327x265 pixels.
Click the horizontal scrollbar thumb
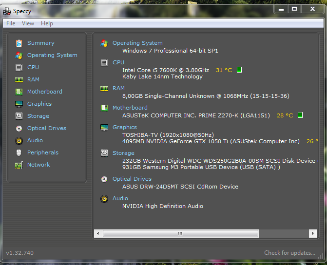tap(181, 233)
